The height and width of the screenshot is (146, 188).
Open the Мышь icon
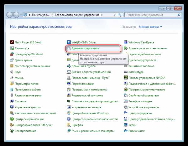coord(12,78)
